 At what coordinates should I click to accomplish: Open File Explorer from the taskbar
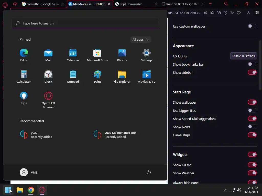[19, 190]
